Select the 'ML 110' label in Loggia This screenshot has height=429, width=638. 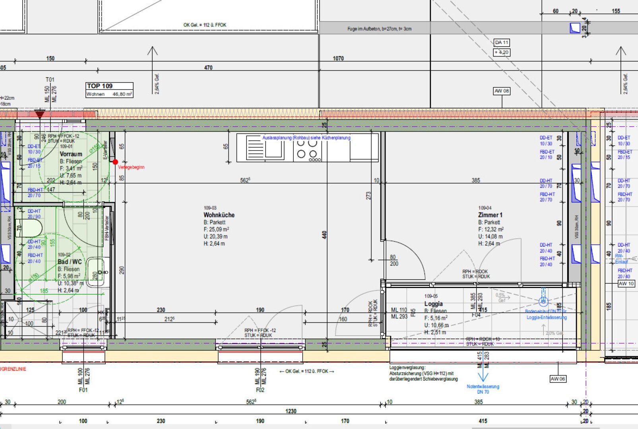pos(399,310)
